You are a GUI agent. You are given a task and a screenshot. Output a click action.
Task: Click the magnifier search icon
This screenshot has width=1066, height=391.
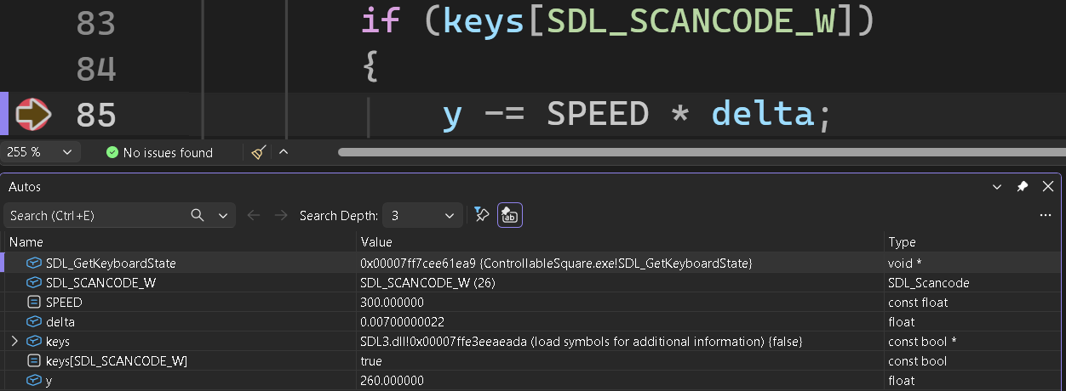click(x=198, y=215)
